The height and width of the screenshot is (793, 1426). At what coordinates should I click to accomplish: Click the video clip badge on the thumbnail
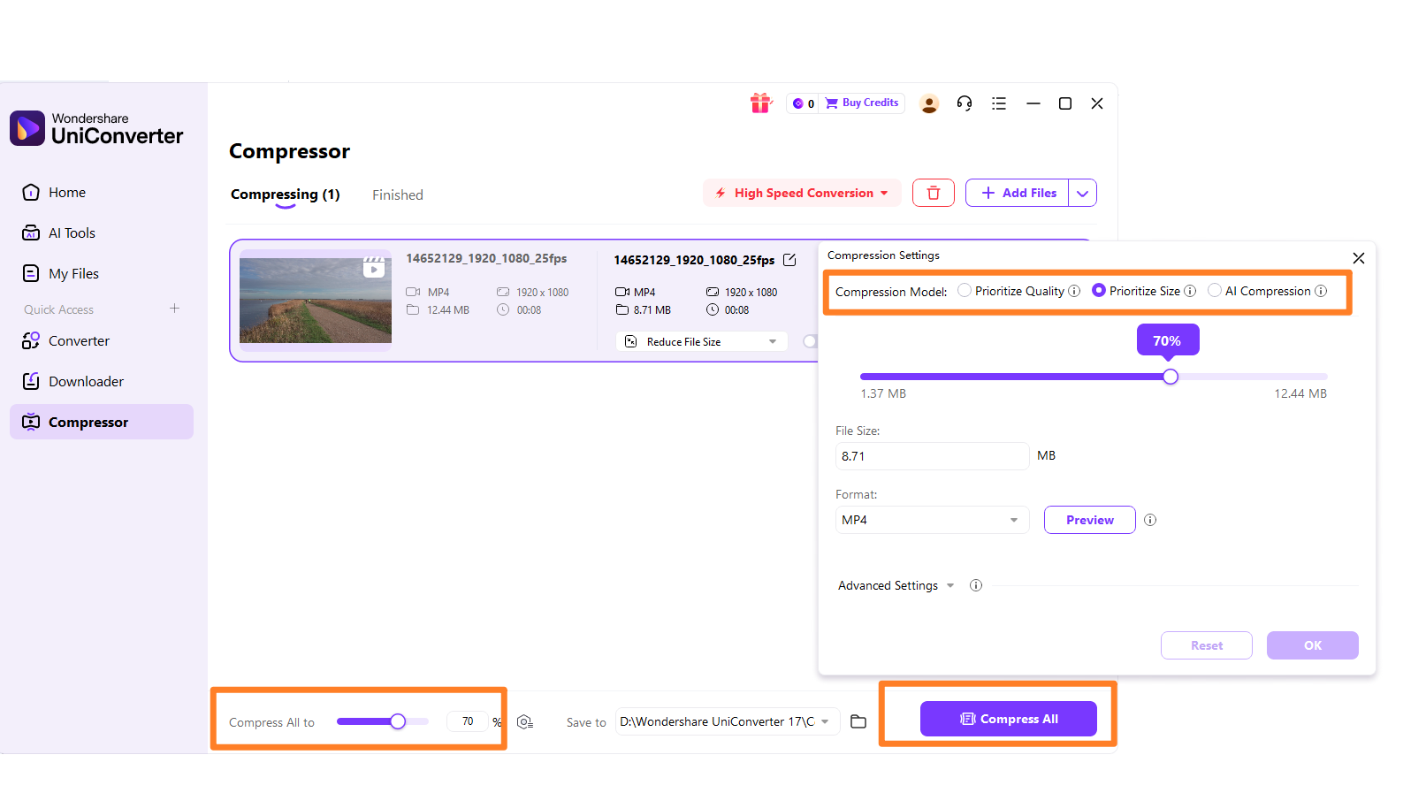pyautogui.click(x=374, y=267)
